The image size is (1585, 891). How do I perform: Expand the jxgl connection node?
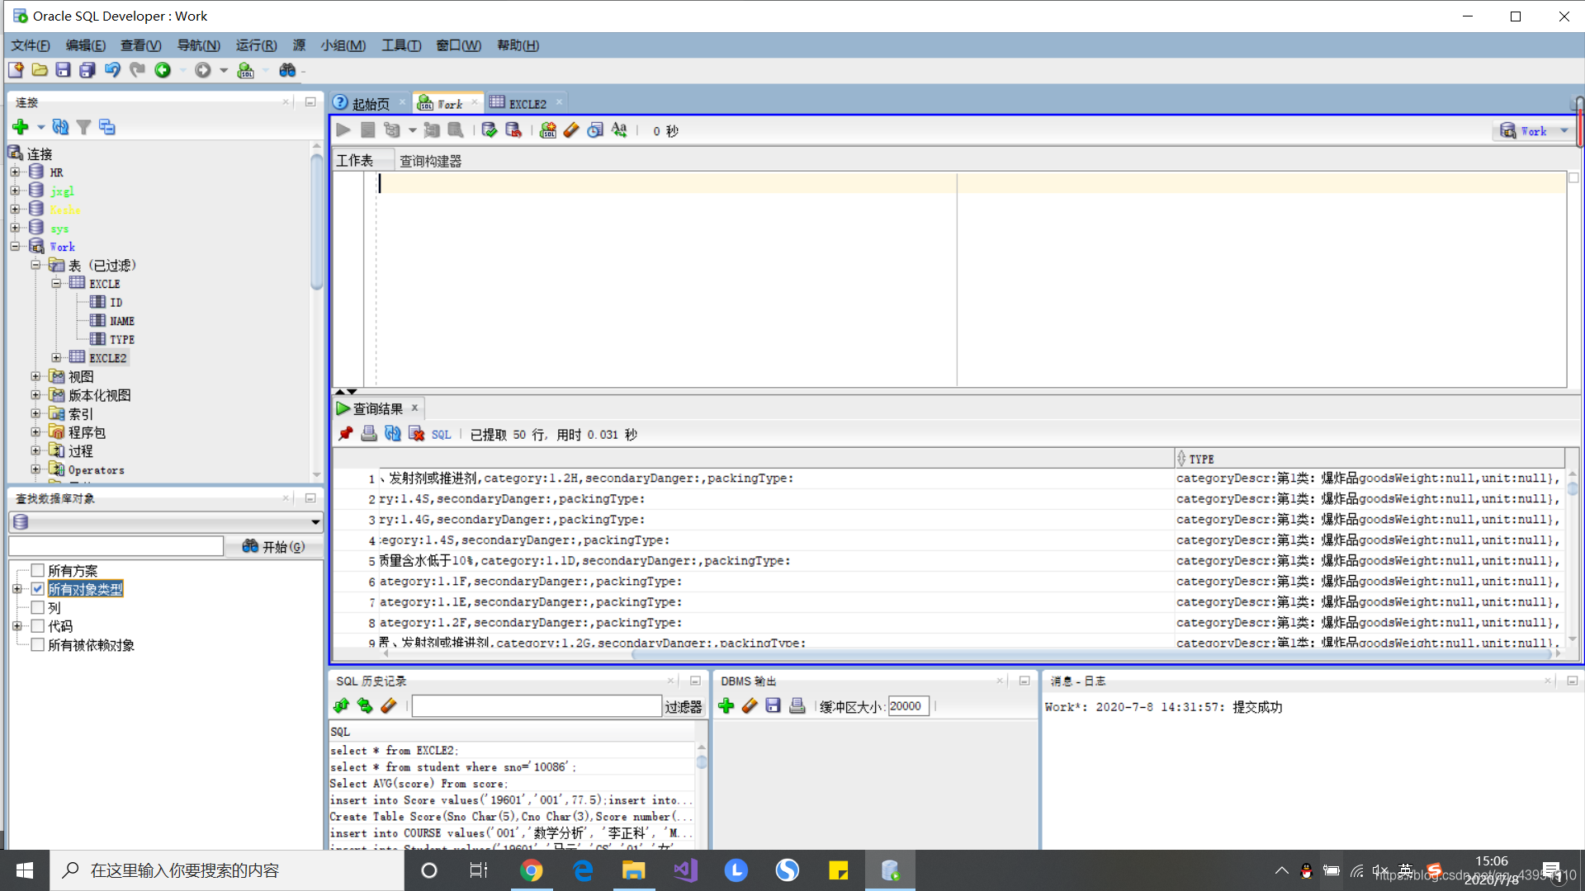pyautogui.click(x=15, y=191)
